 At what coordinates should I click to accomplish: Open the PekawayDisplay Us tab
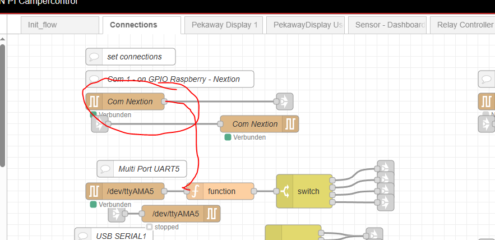[x=306, y=25]
